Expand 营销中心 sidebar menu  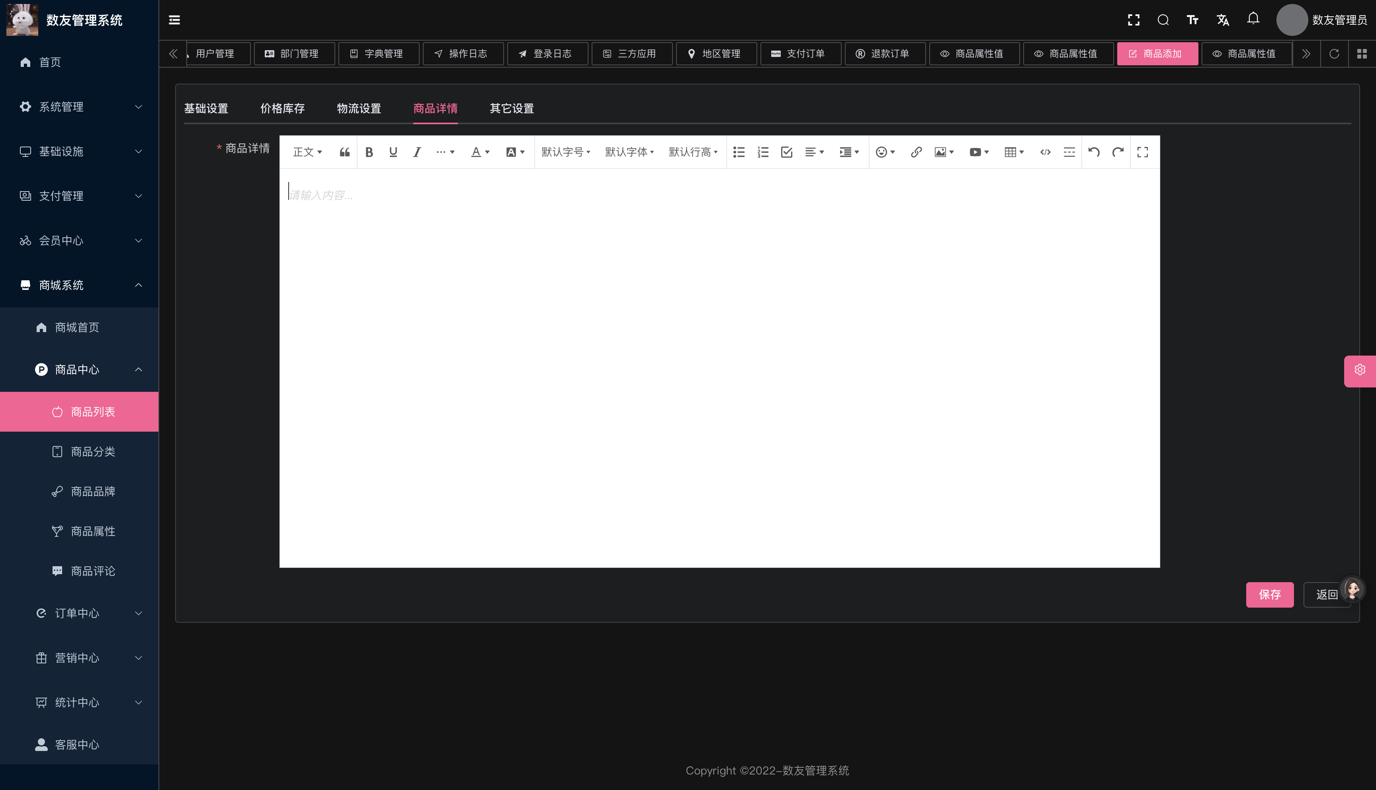coord(79,658)
